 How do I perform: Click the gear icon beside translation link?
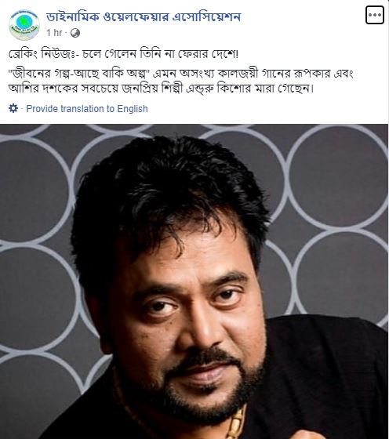[x=13, y=108]
